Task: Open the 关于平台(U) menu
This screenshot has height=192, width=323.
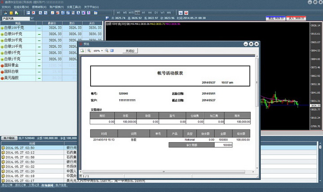Action: (x=92, y=7)
